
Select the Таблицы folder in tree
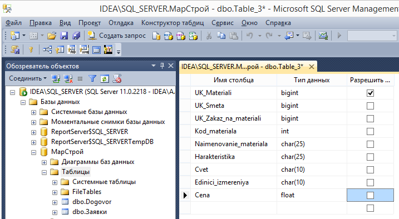(x=76, y=172)
